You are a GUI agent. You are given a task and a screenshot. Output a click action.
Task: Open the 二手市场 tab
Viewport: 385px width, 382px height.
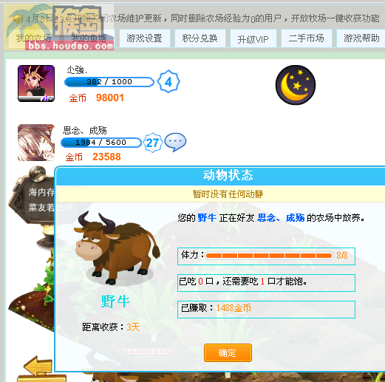point(307,38)
